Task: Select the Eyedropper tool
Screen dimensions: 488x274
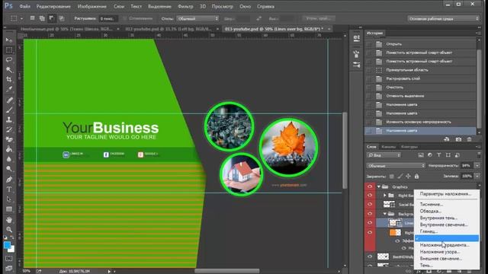Action: click(9, 90)
